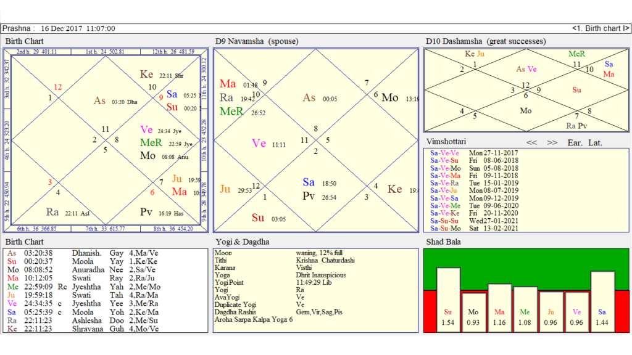Click the '6th h. 36 366.85' house cell

tap(37, 229)
